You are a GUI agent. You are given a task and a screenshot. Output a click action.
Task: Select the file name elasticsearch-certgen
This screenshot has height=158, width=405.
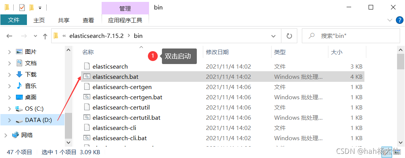[x=122, y=87]
